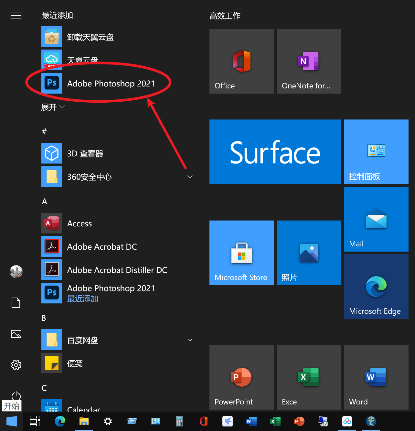
Task: Open Word from the taskbar
Action: [251, 421]
